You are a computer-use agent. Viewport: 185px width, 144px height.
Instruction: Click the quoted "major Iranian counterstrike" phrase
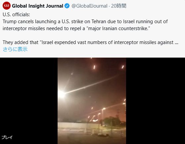pos(119,28)
